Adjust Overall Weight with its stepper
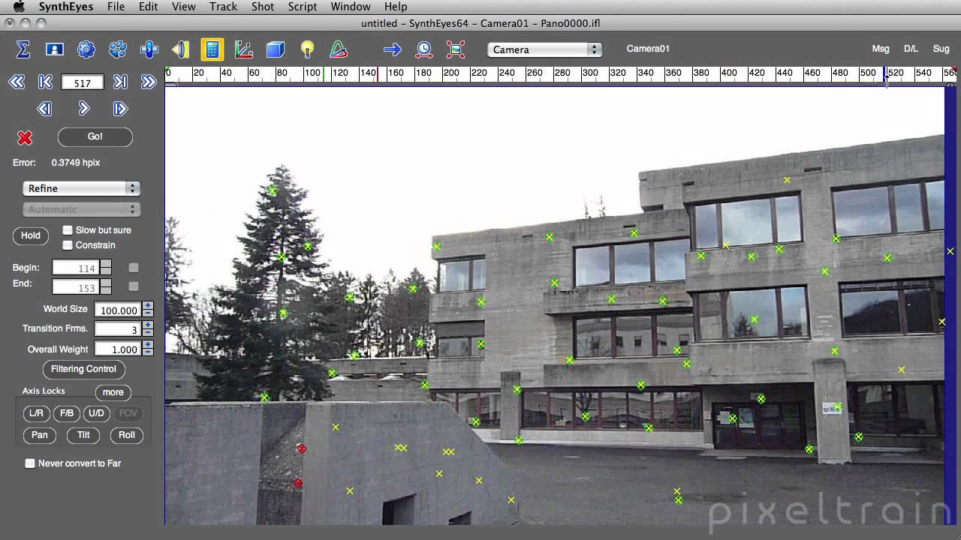 tap(148, 349)
